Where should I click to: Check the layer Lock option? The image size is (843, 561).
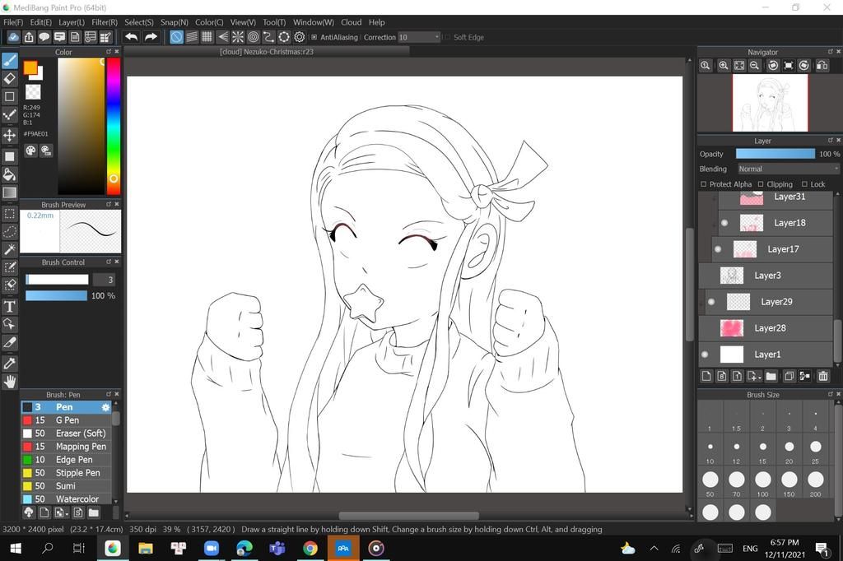tap(804, 183)
